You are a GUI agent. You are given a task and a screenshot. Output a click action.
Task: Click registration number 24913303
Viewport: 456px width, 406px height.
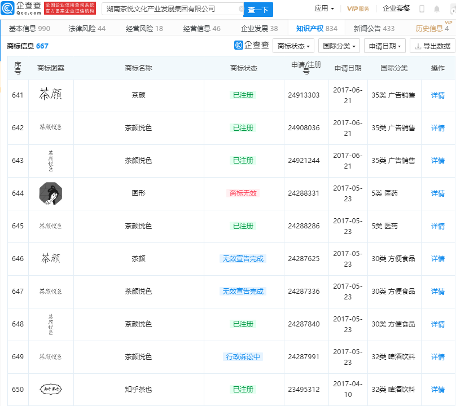[304, 95]
